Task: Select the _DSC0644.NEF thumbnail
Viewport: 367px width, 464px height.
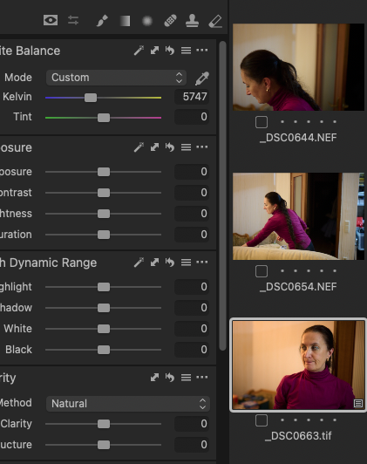Action: pyautogui.click(x=298, y=67)
